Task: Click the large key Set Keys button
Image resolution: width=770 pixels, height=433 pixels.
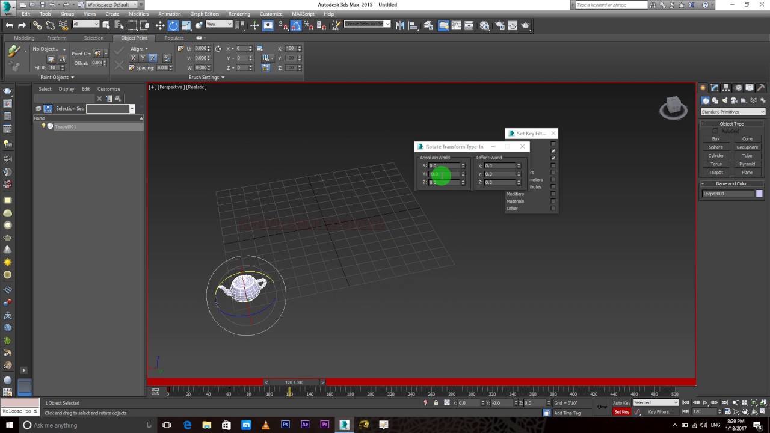Action: pos(602,407)
